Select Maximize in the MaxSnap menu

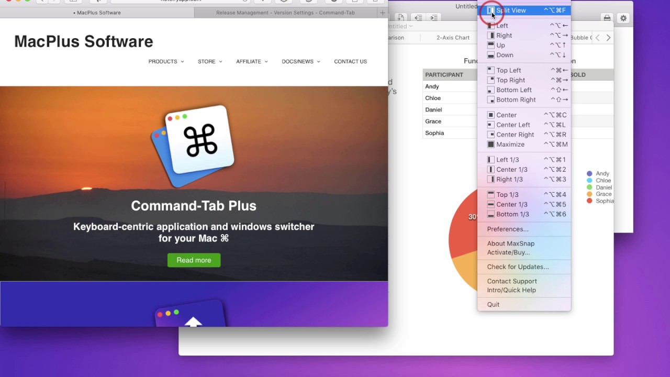tap(524, 145)
